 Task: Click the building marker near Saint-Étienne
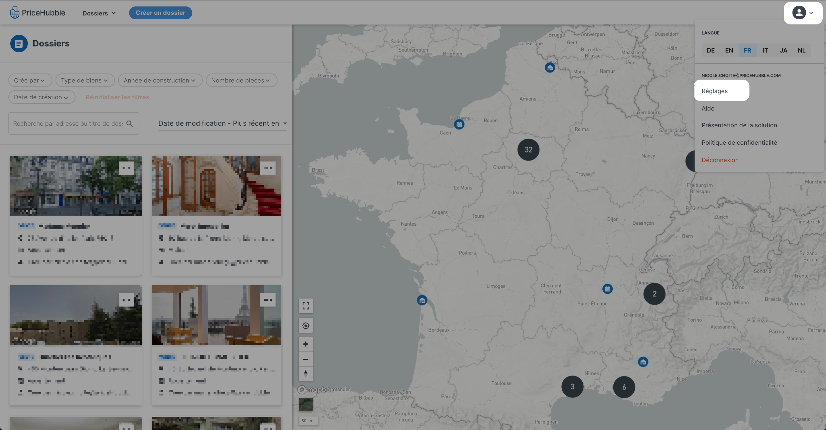[x=608, y=289]
